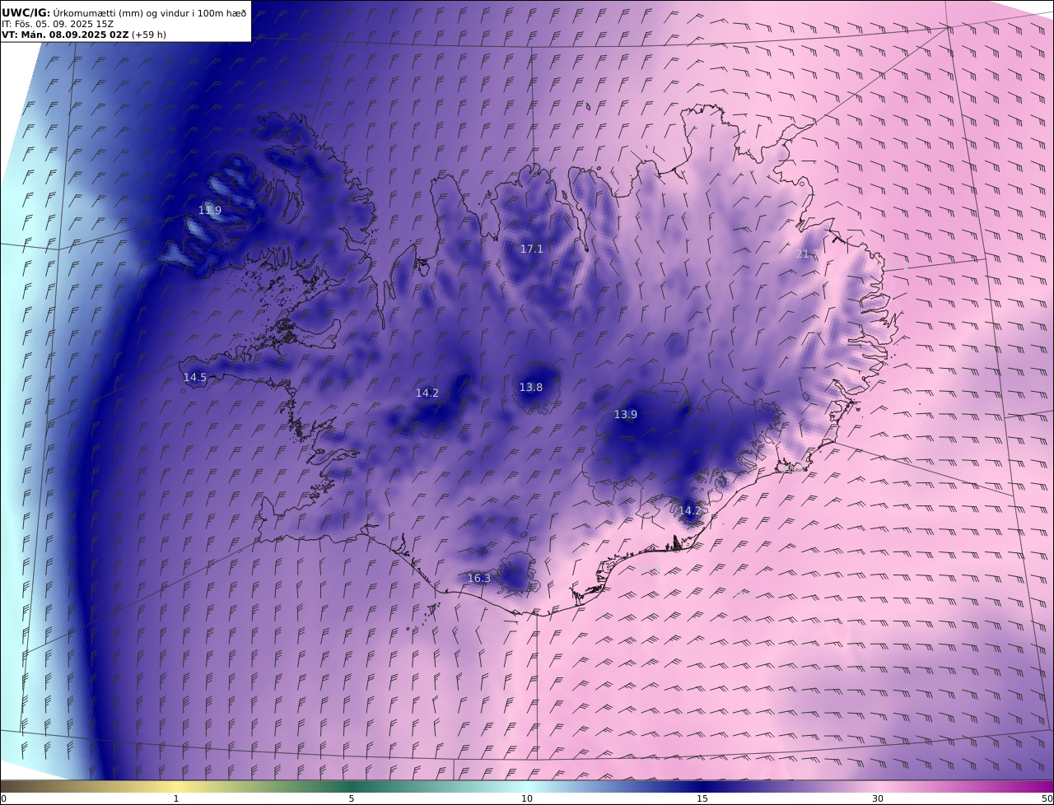
Task: Click the VT: Mán. 08.09.2025 02Z line
Action: 84,35
